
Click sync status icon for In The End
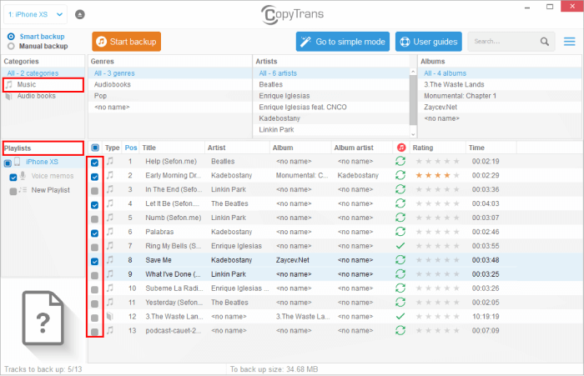click(400, 189)
